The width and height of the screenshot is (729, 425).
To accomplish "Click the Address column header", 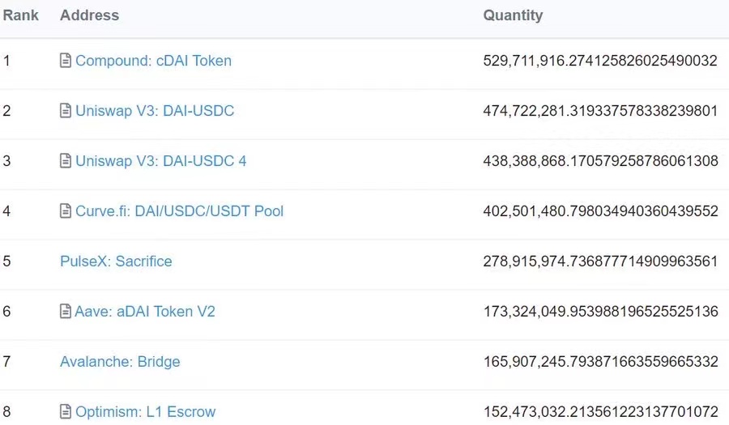I will pyautogui.click(x=89, y=15).
